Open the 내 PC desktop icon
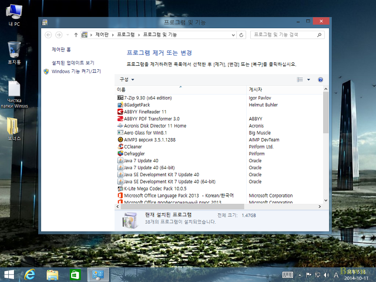The image size is (376, 282). tap(14, 15)
